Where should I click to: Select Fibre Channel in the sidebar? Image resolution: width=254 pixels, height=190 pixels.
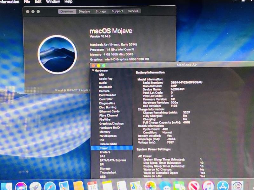(109, 115)
